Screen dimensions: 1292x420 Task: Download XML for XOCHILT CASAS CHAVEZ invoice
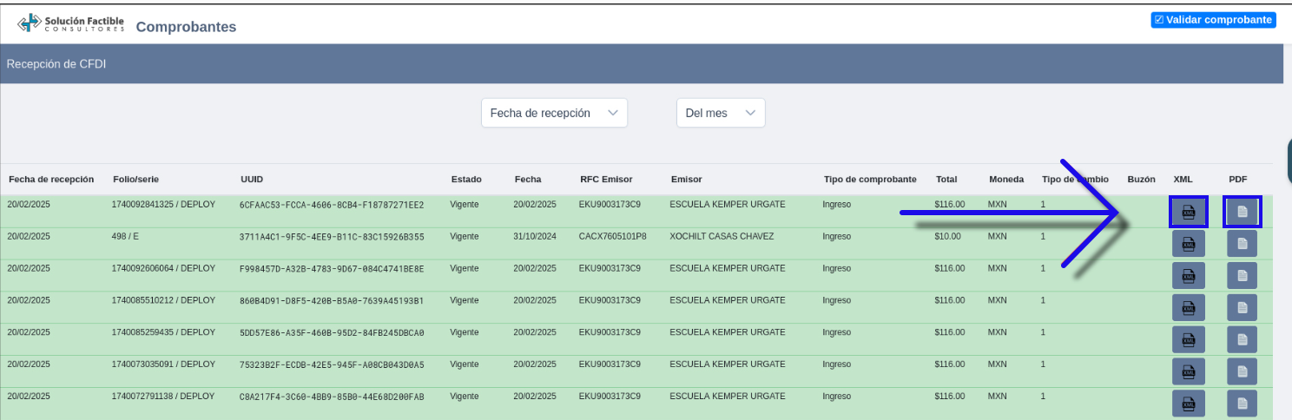1188,244
